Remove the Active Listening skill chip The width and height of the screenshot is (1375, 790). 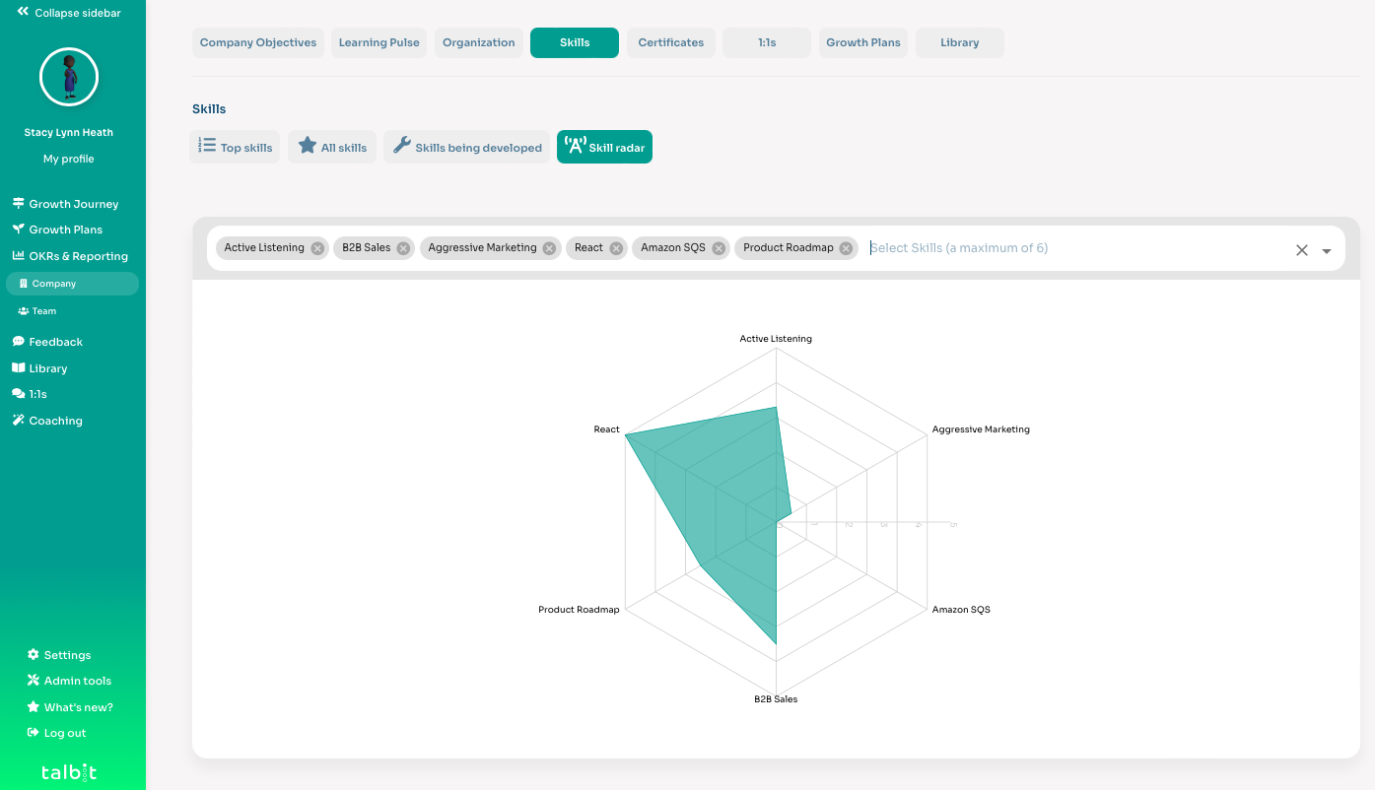317,248
